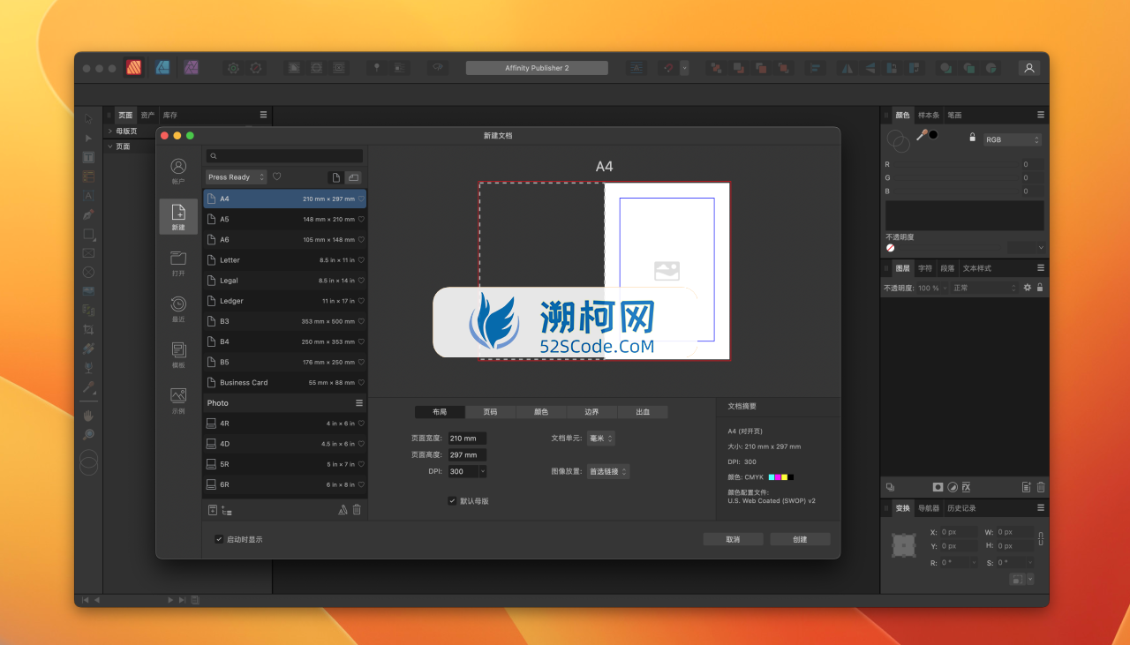The image size is (1130, 645).
Task: Select the Business Card preset row
Action: [x=284, y=382]
